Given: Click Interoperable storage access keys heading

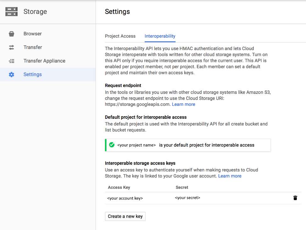Looking at the screenshot, I should [x=140, y=163].
